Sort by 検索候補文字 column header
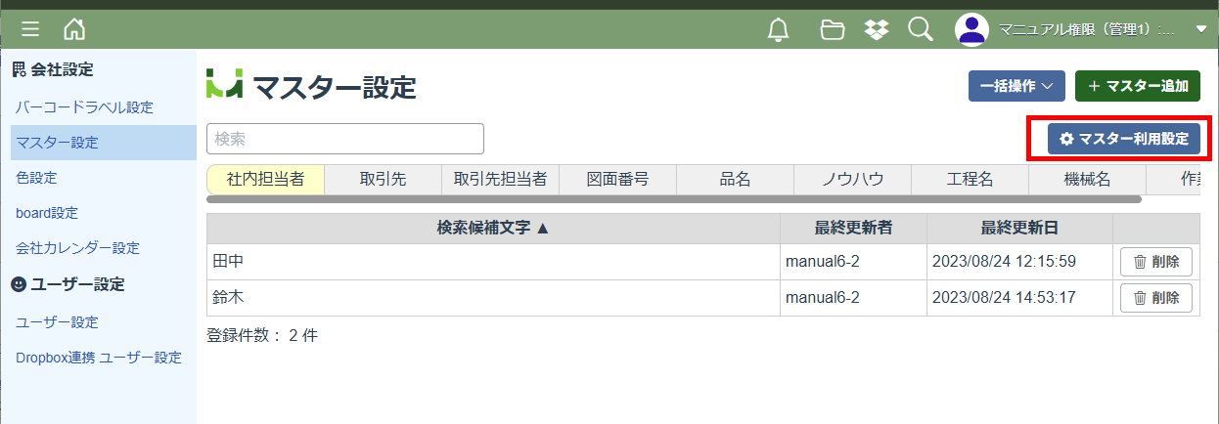 click(x=493, y=229)
